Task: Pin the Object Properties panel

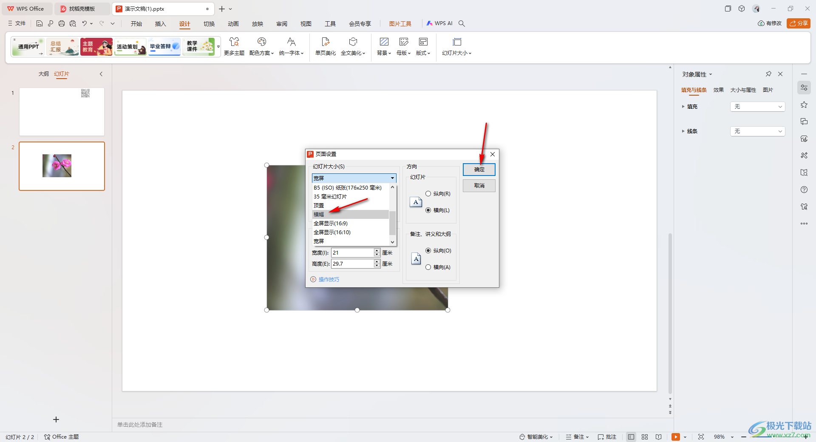Action: tap(768, 74)
